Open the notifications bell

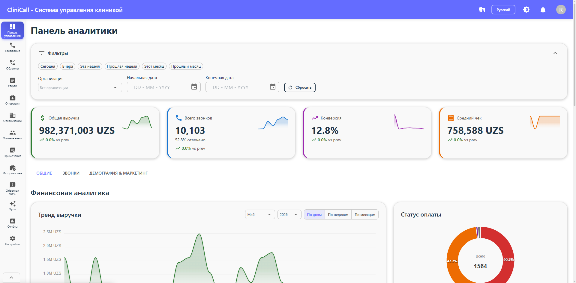(543, 10)
